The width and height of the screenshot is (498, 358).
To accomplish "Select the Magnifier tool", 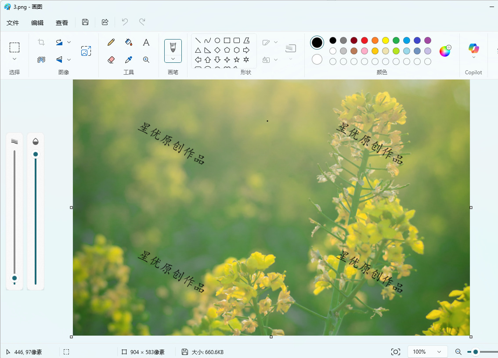I will [146, 60].
